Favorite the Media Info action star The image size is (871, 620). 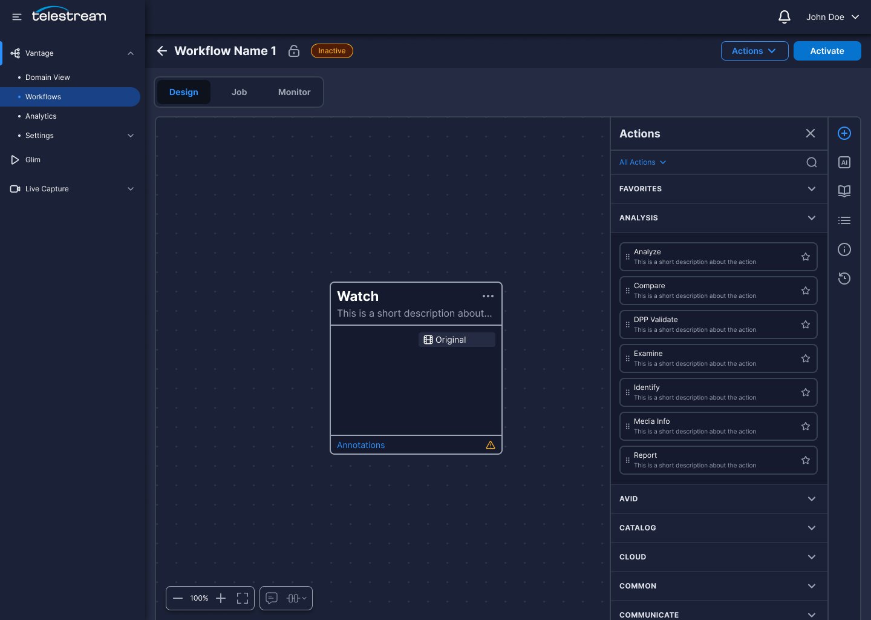[x=806, y=426]
